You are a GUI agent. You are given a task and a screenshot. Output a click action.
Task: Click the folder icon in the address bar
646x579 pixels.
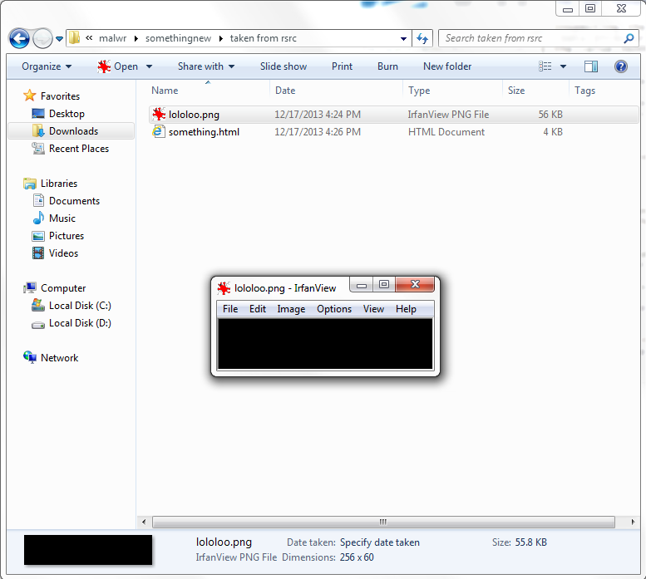click(74, 38)
